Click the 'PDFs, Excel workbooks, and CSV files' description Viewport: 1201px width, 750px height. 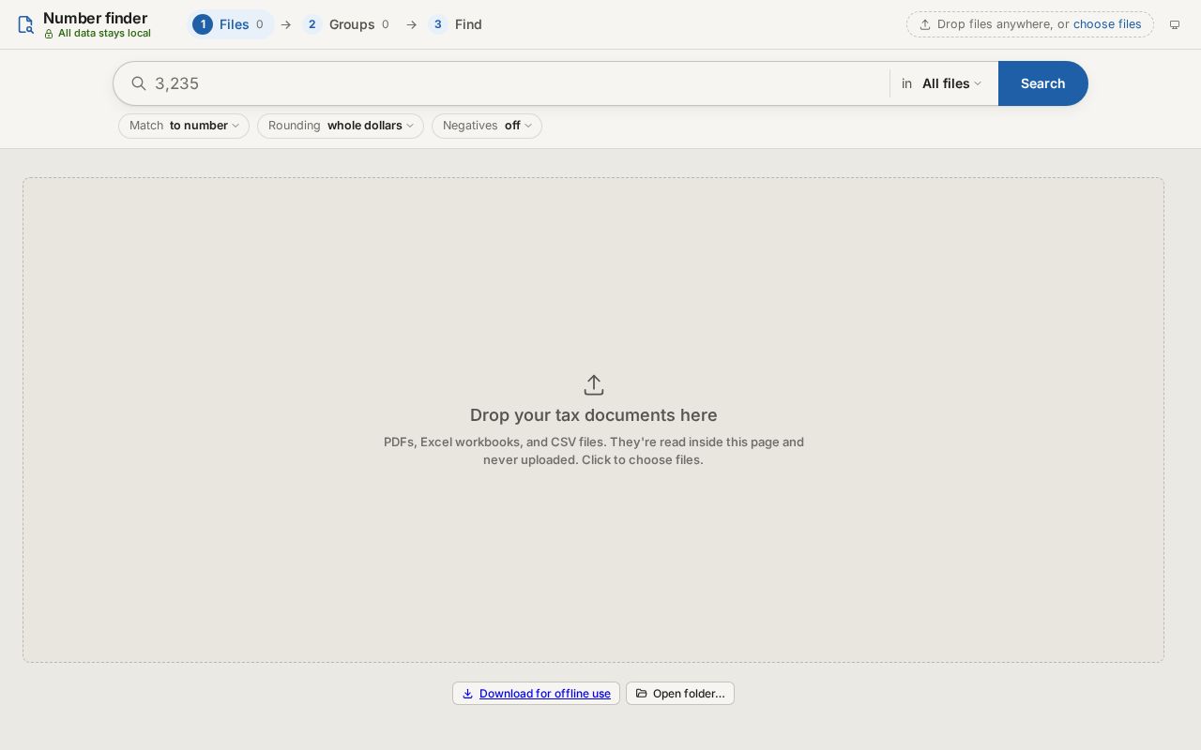pyautogui.click(x=593, y=451)
